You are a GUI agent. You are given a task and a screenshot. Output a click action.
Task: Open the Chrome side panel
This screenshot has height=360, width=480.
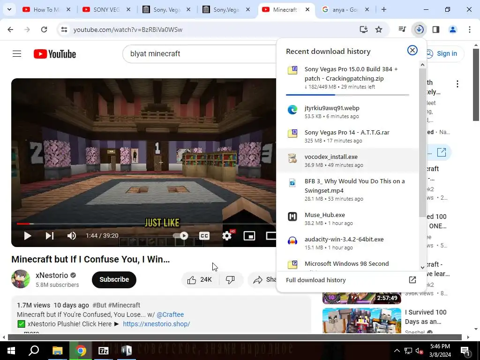point(436,30)
